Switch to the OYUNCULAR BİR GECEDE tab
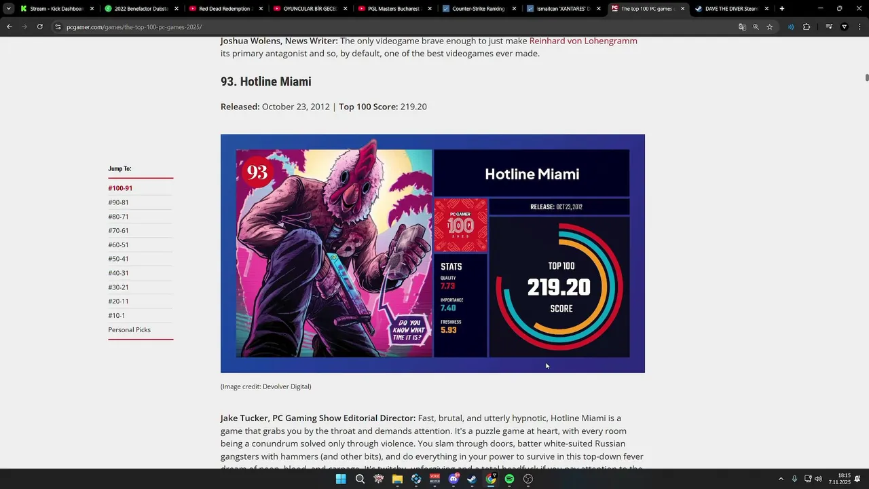 tap(310, 9)
